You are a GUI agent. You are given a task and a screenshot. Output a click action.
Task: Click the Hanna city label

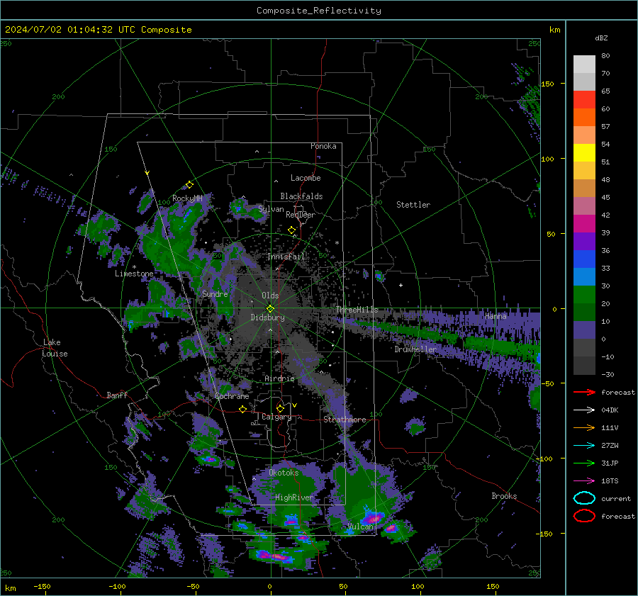(x=496, y=316)
